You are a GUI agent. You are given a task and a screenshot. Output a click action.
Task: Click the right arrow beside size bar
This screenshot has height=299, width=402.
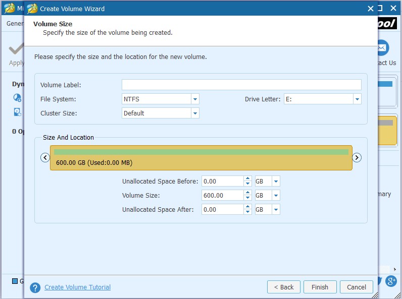(x=357, y=158)
